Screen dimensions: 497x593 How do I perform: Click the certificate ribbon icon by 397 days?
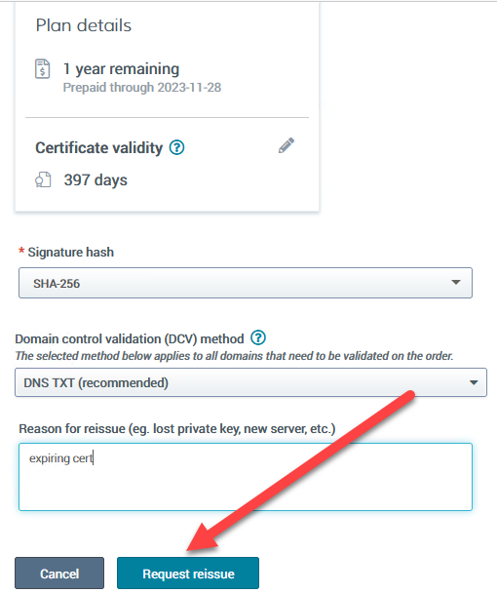(43, 179)
